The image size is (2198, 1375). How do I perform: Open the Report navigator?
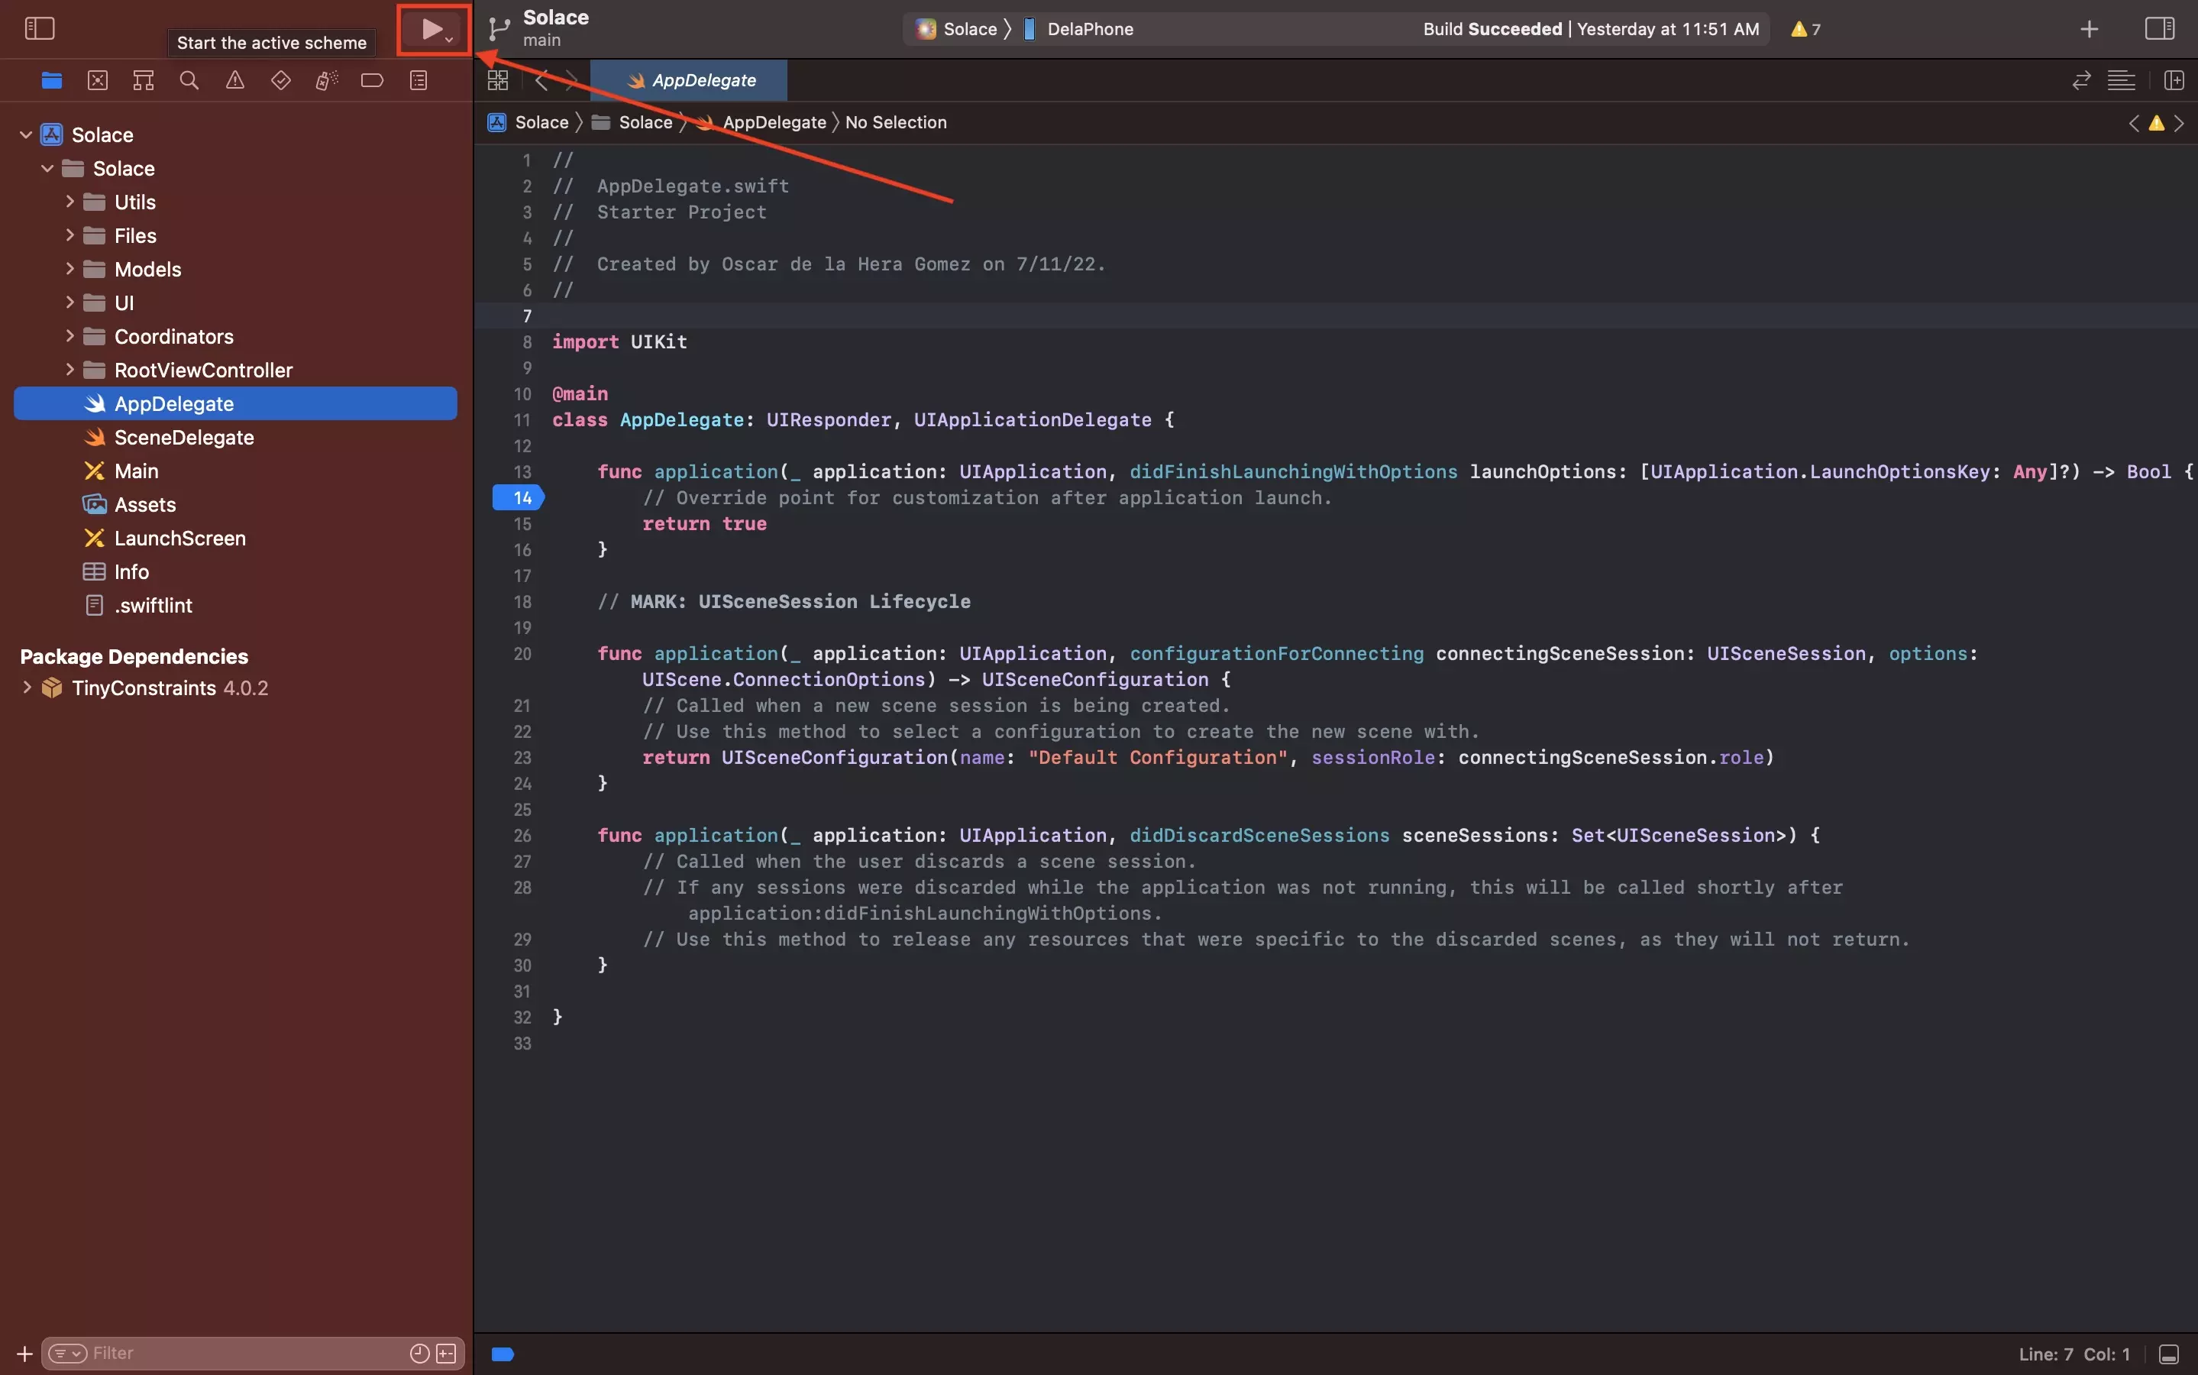click(x=419, y=80)
